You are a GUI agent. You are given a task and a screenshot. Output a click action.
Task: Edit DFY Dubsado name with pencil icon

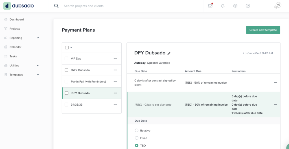coord(169,53)
